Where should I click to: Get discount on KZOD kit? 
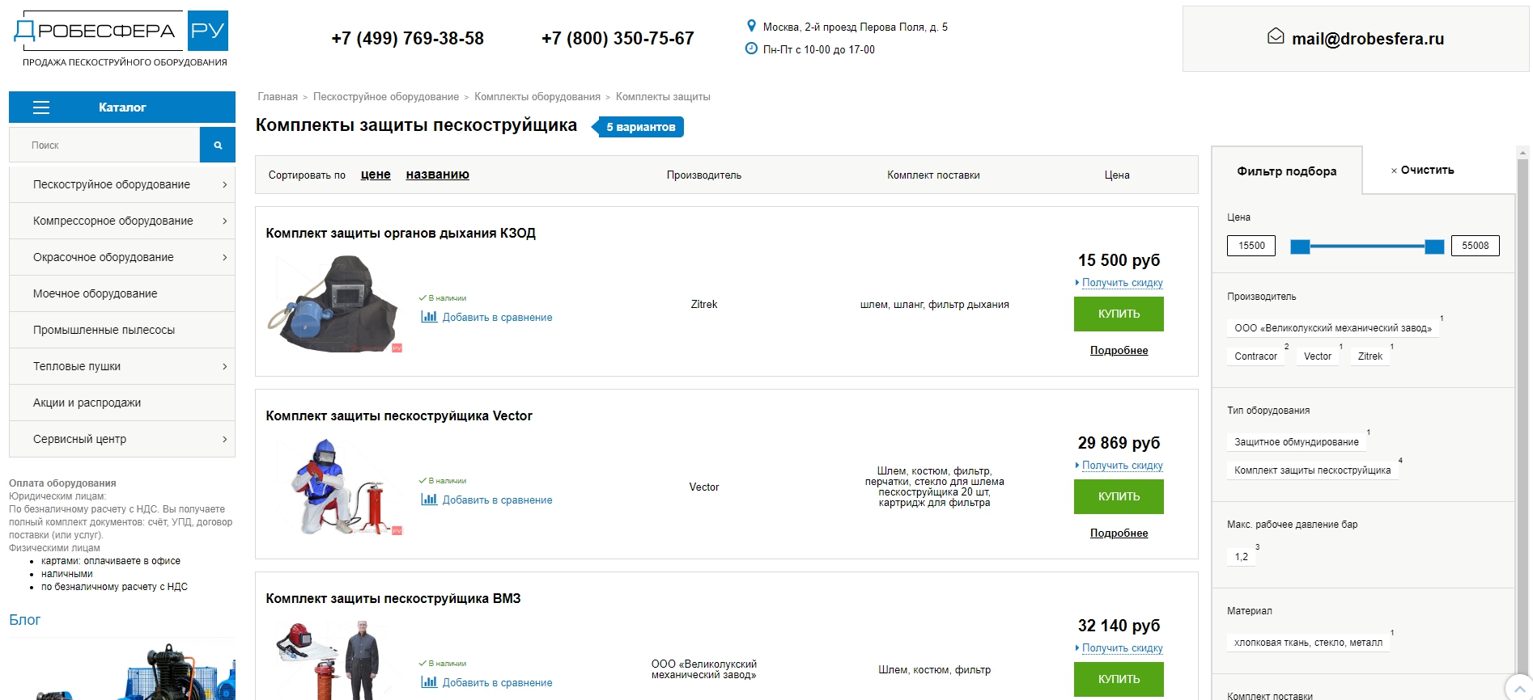[1122, 283]
